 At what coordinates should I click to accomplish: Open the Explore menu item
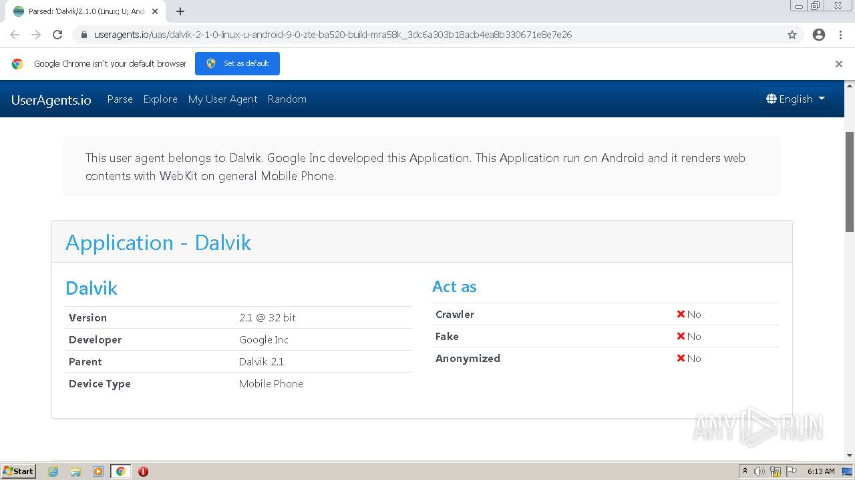[160, 99]
